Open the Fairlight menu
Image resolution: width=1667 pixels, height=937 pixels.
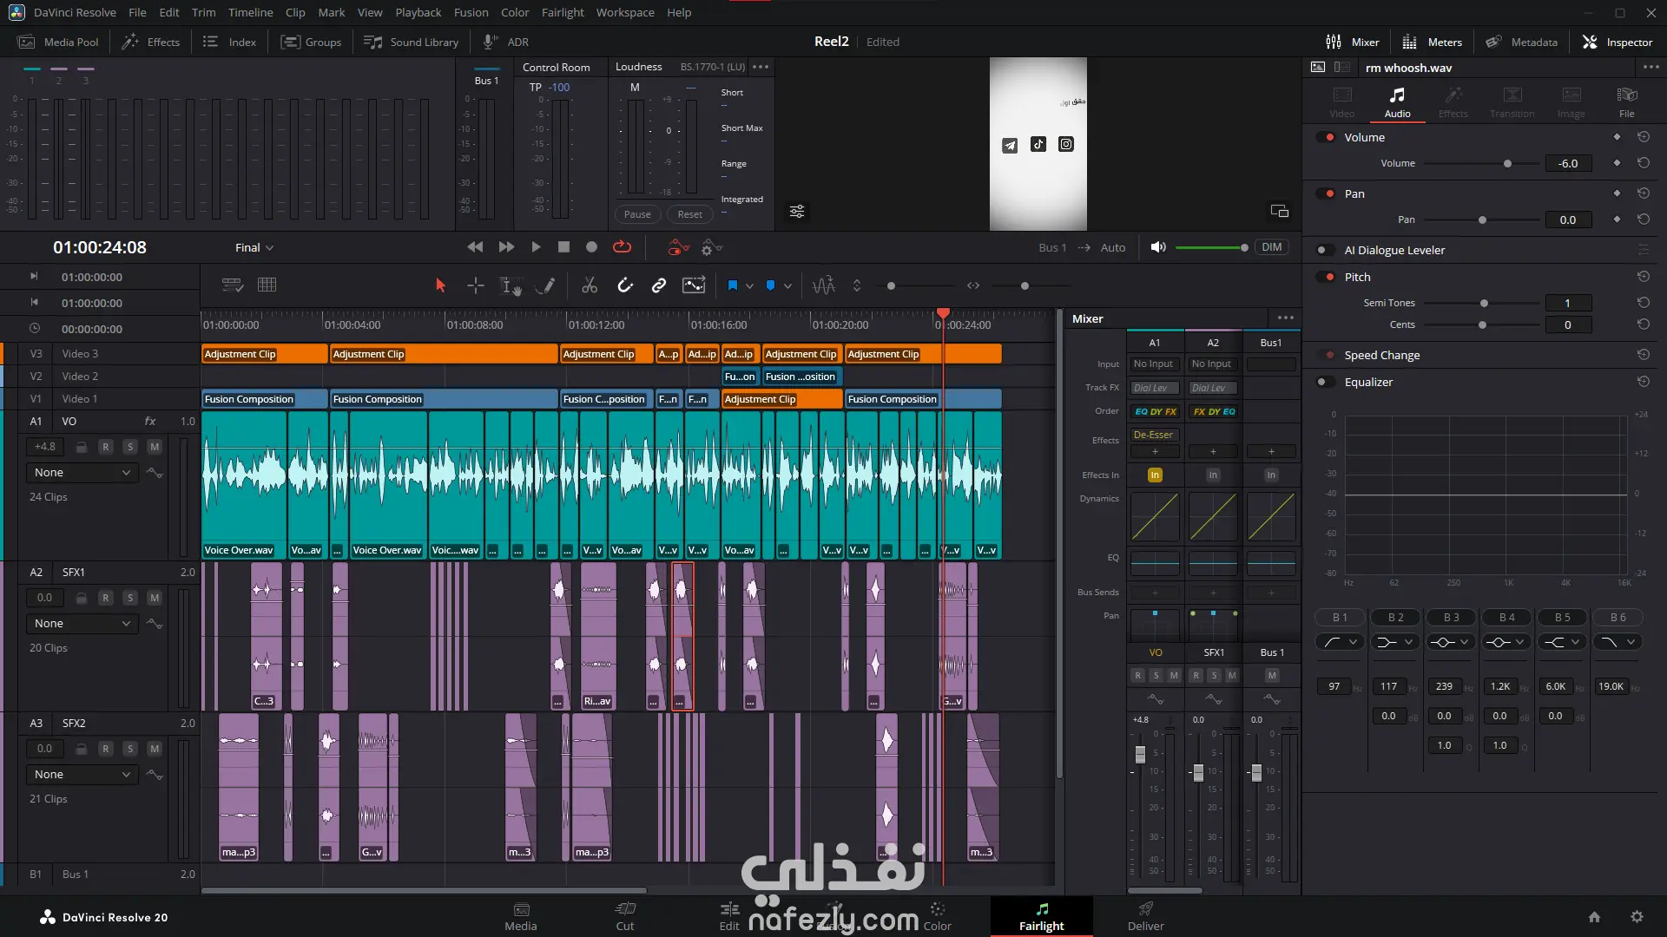click(x=562, y=12)
